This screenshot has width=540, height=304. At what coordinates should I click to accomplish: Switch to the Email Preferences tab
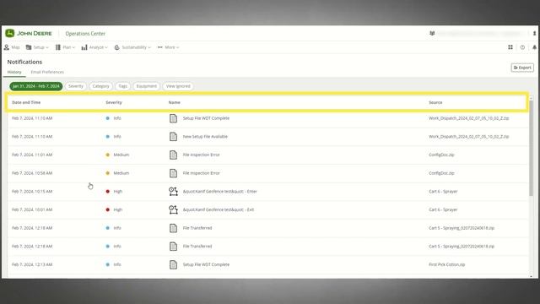[x=47, y=72]
